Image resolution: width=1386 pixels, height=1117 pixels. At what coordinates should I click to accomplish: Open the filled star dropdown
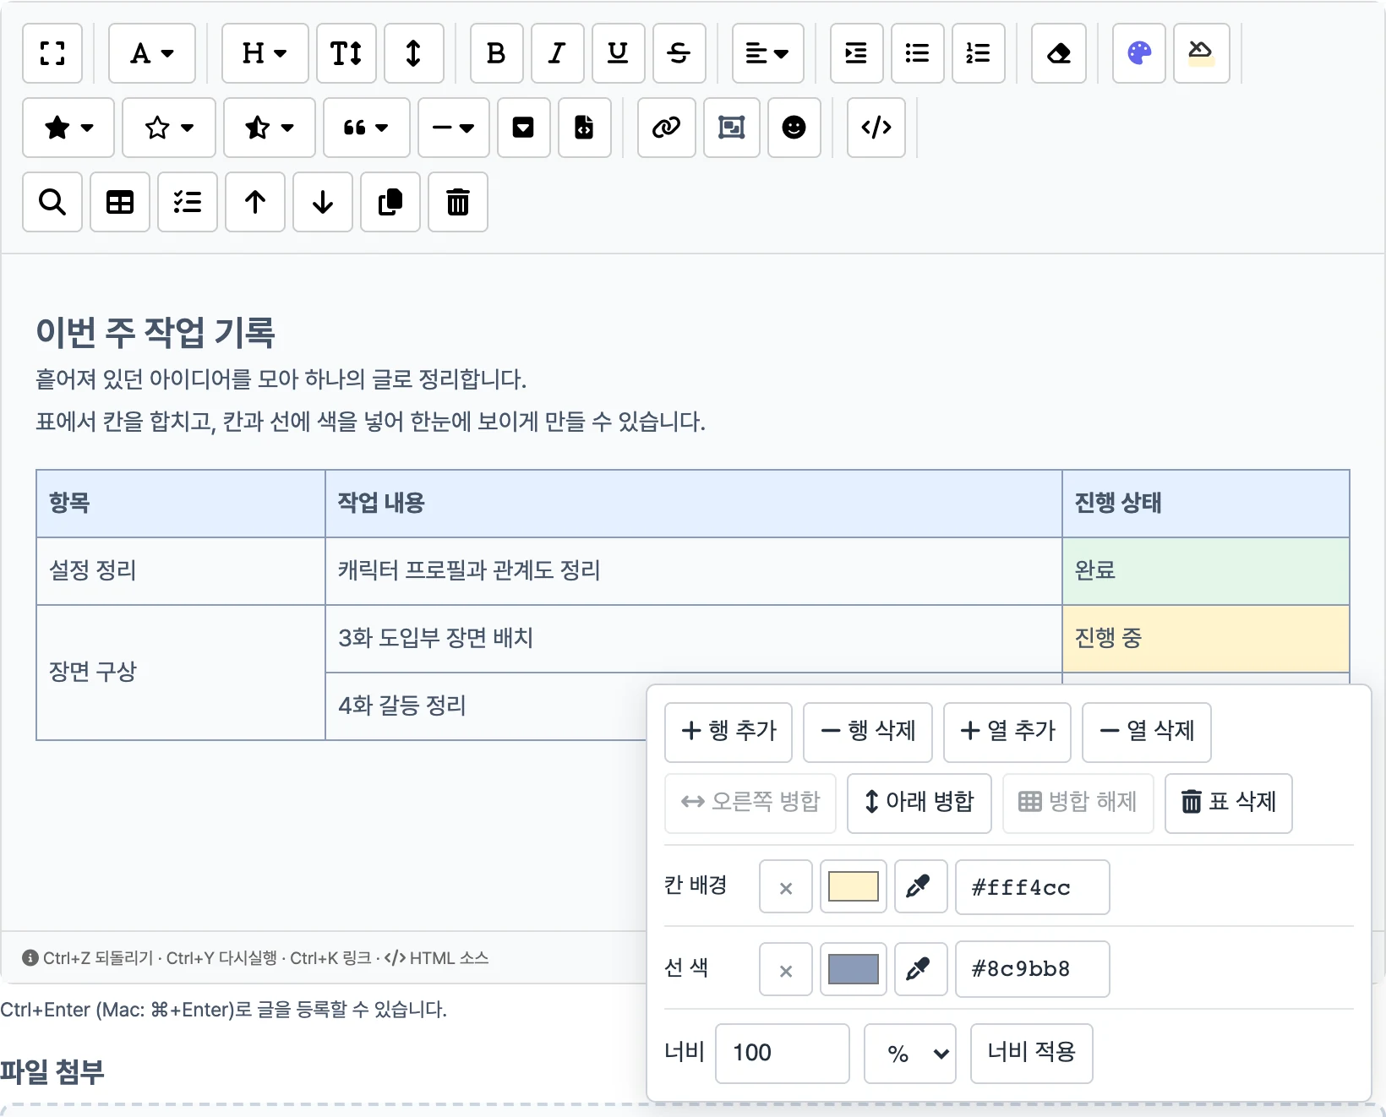[68, 128]
